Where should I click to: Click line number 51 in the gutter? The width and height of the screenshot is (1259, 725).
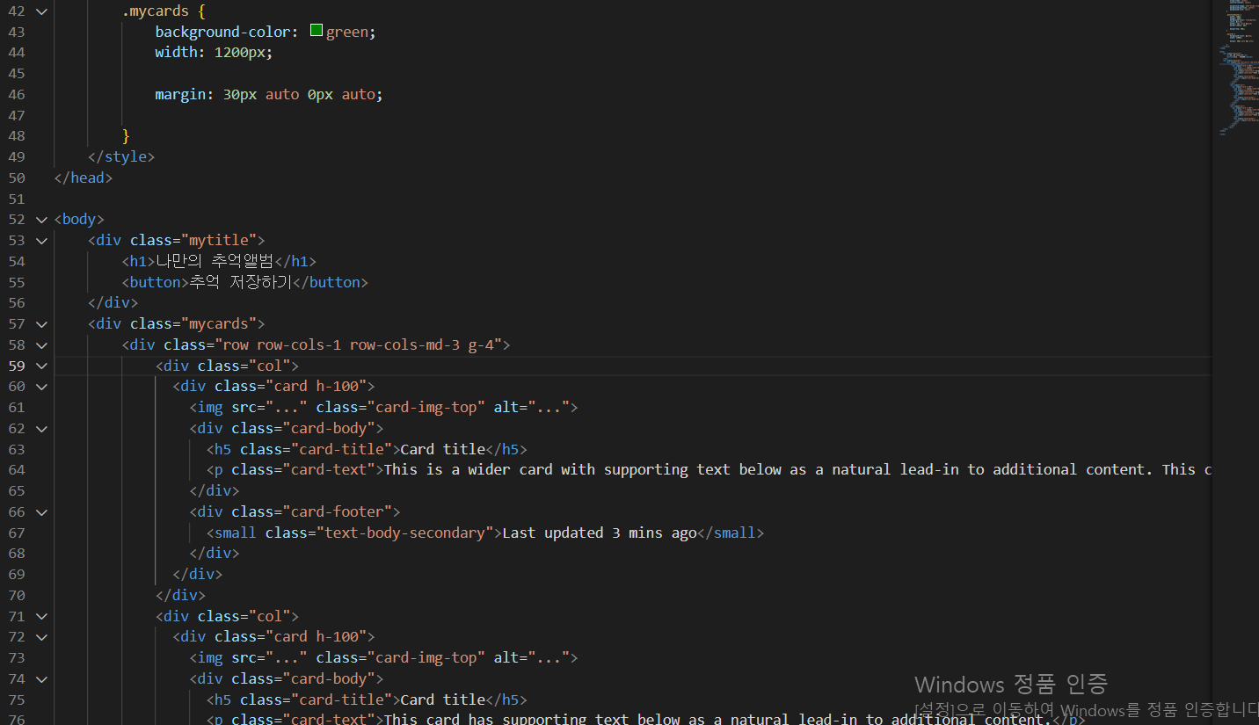pyautogui.click(x=17, y=199)
